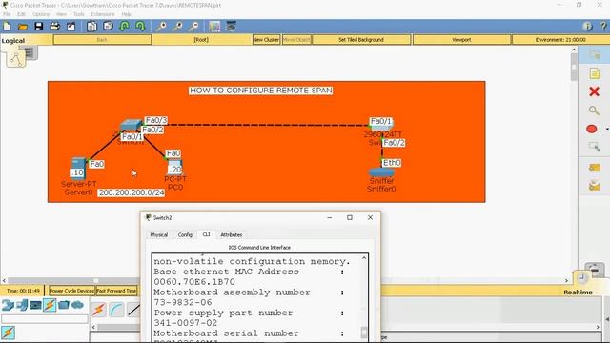Viewport: 610px width, 343px height.
Task: Click the Zoom Reset magnifier icon
Action: coord(177,27)
